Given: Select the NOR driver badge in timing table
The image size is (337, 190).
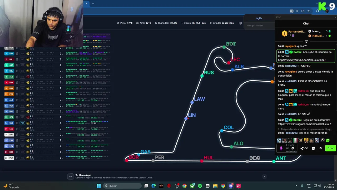Looking at the screenshot, I should coord(9,88).
